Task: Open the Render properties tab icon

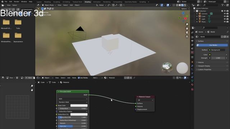Action: [x=192, y=37]
